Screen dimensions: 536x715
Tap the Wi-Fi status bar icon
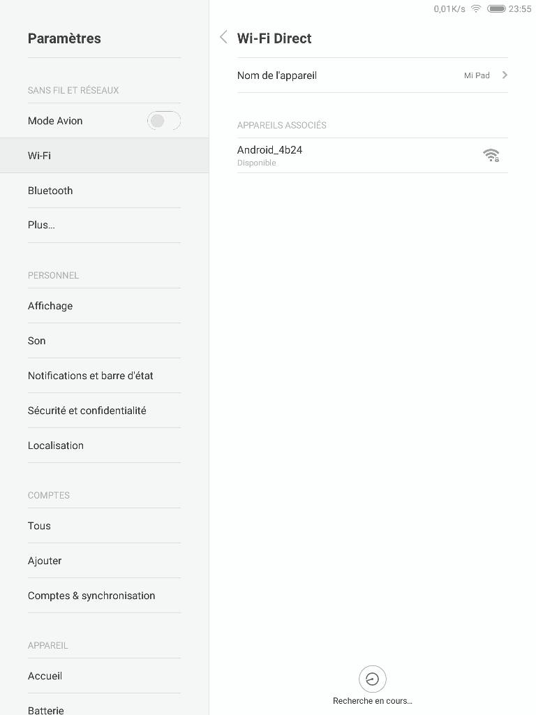pyautogui.click(x=476, y=8)
